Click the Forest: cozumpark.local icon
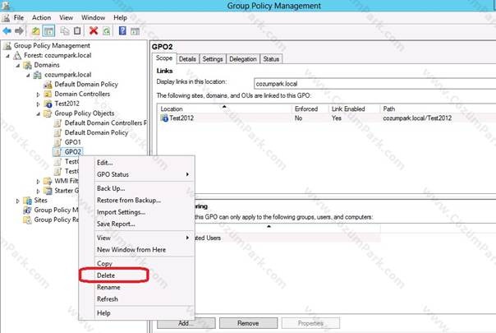Screen dimensions: 496x333 click(17, 55)
